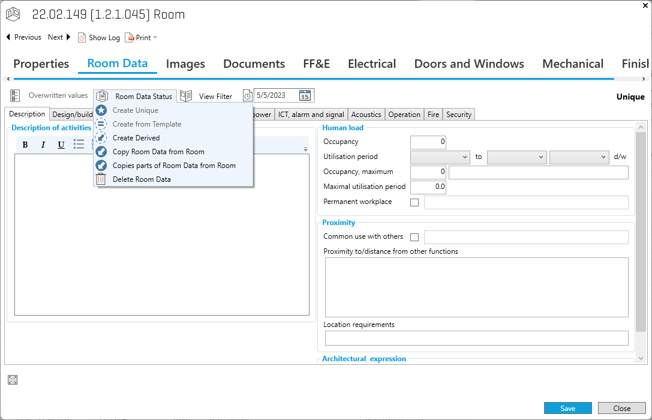Click the Overwritten values checklist icon
652x420 pixels.
pos(16,95)
